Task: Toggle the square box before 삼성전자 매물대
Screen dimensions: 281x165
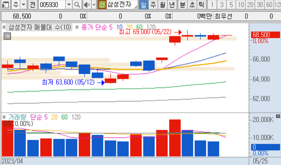Action: pyautogui.click(x=4, y=27)
